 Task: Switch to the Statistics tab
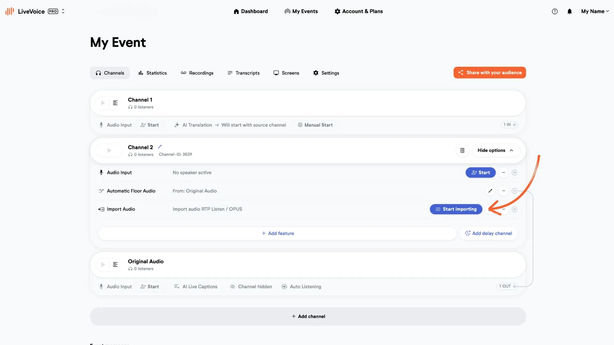pos(153,73)
